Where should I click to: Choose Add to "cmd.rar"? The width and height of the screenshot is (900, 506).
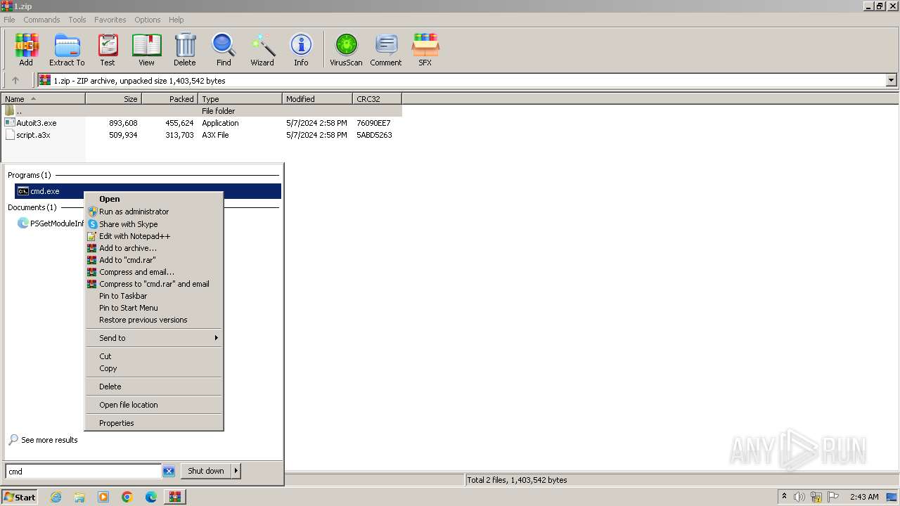point(154,260)
